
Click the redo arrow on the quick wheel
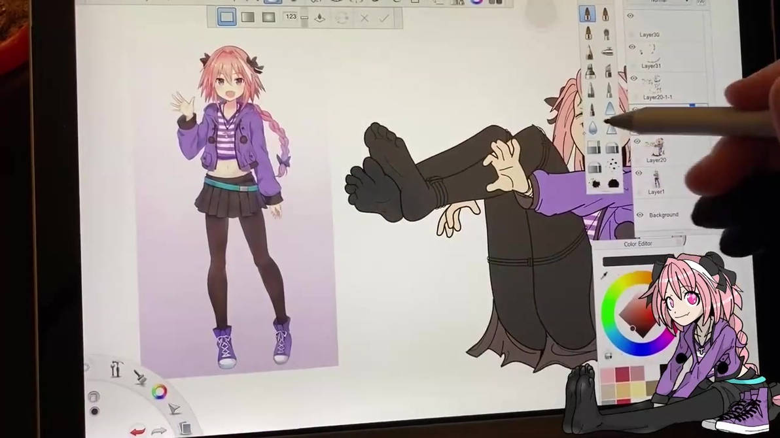coord(159,430)
